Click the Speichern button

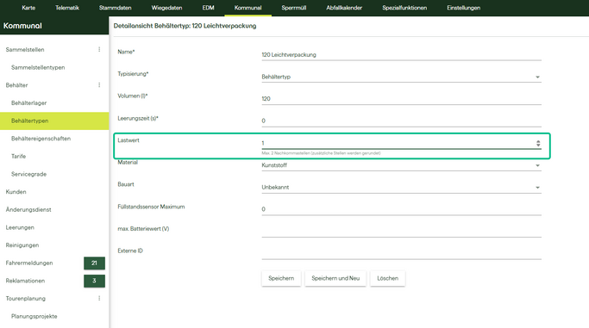point(281,279)
